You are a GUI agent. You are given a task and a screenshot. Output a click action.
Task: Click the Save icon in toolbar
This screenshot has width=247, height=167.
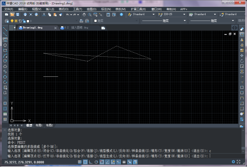tap(18, 15)
